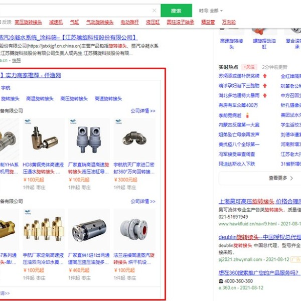Screen dimensions: 301x301
Task: Clear the search box with the X icon
Action: pos(154,11)
